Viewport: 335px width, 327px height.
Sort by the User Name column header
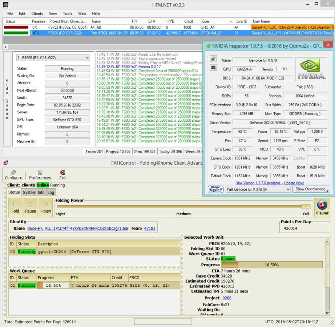292,21
